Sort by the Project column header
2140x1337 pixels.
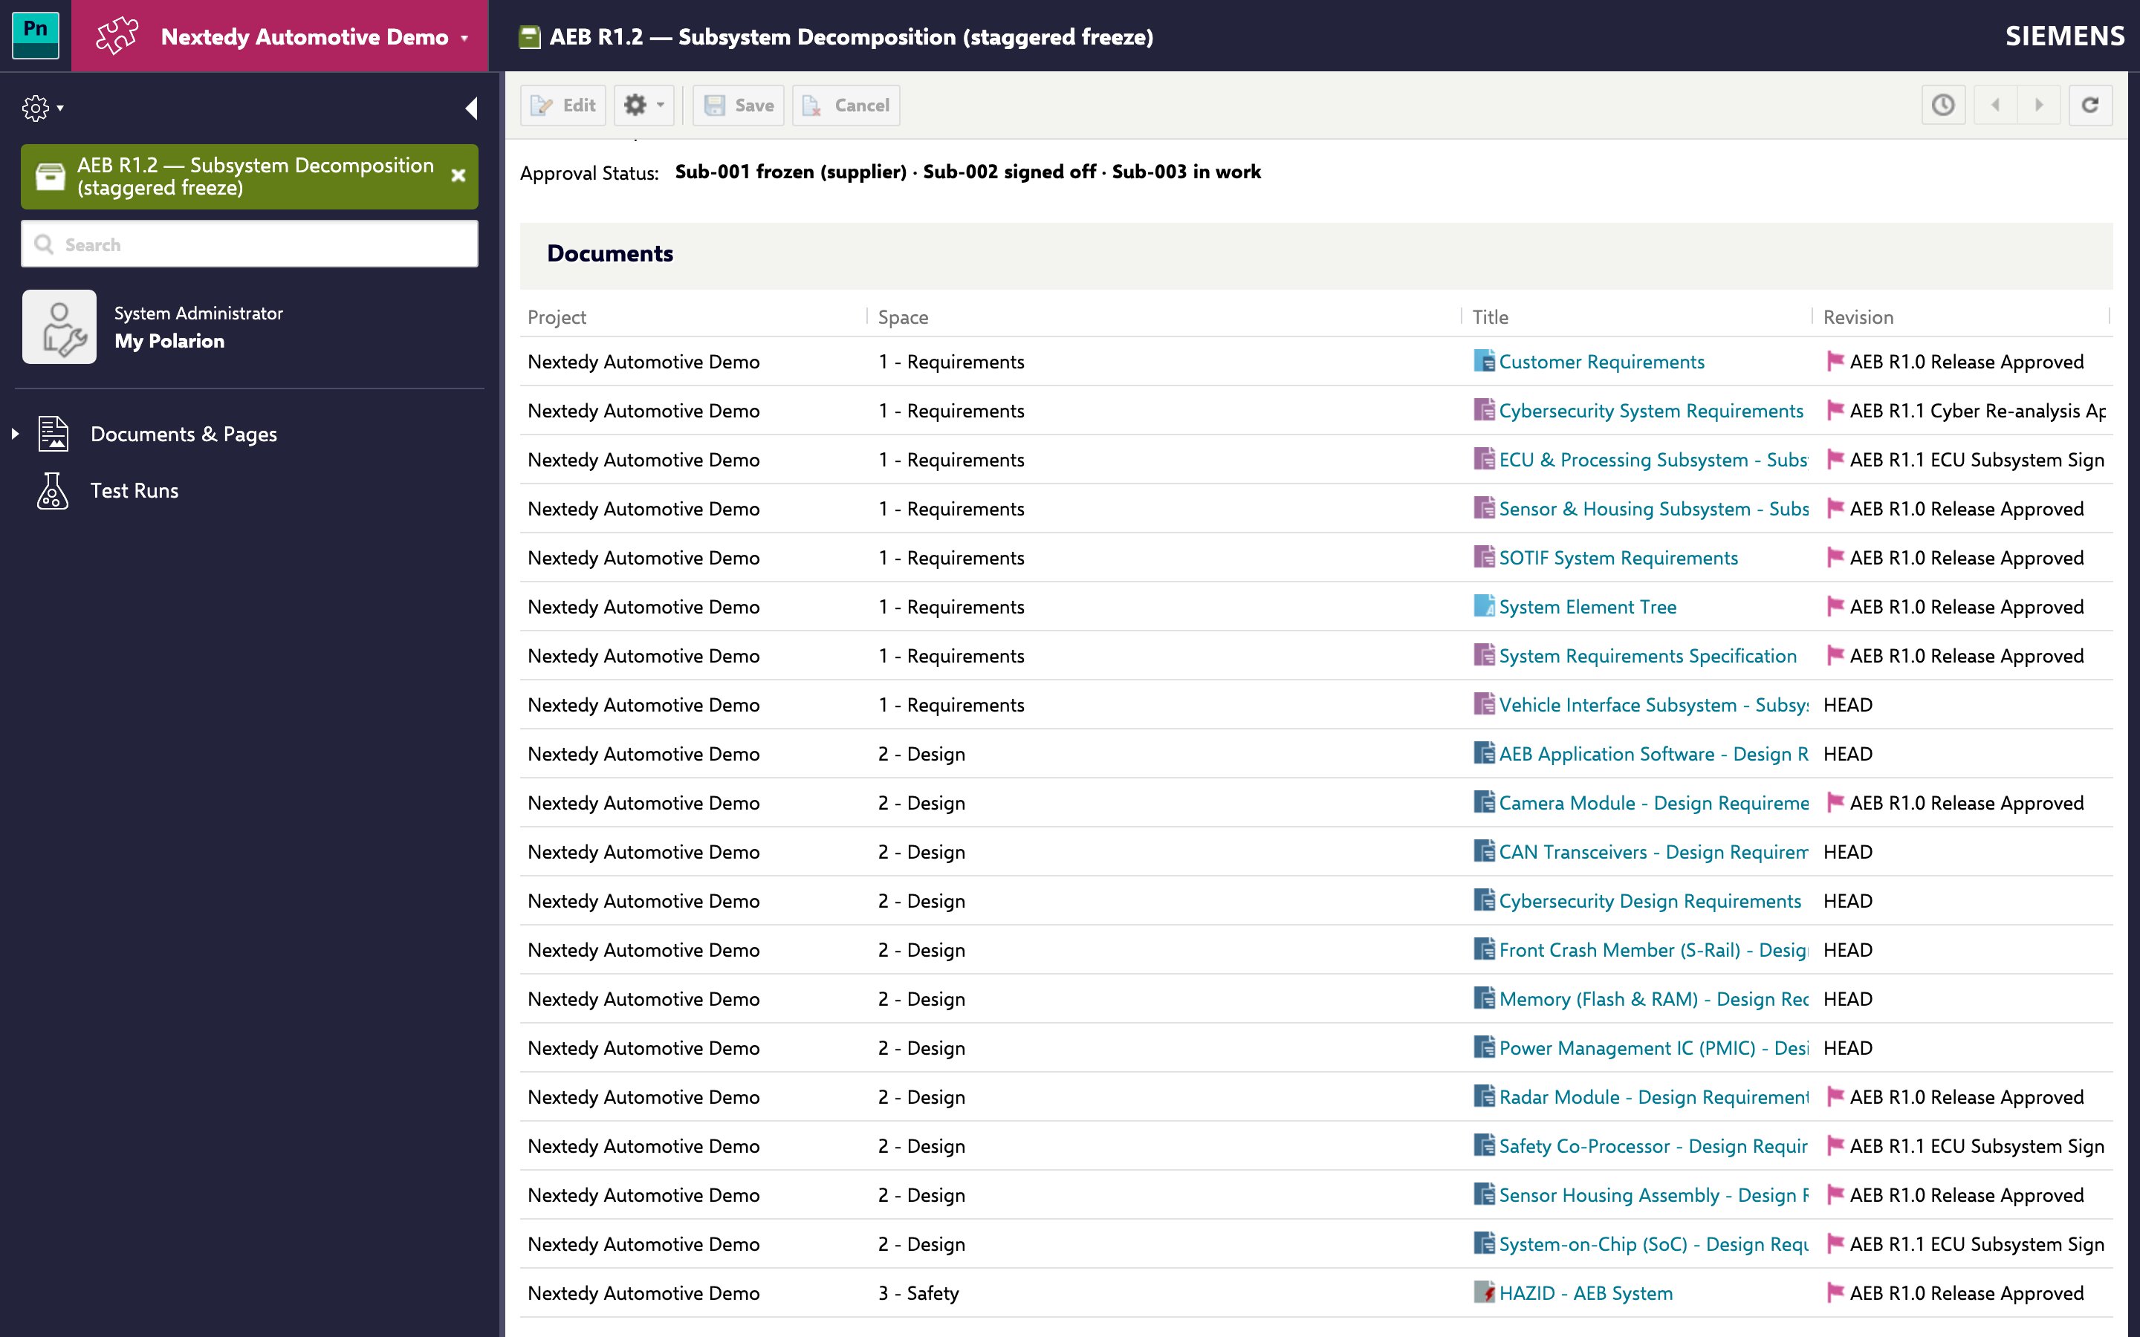click(557, 316)
